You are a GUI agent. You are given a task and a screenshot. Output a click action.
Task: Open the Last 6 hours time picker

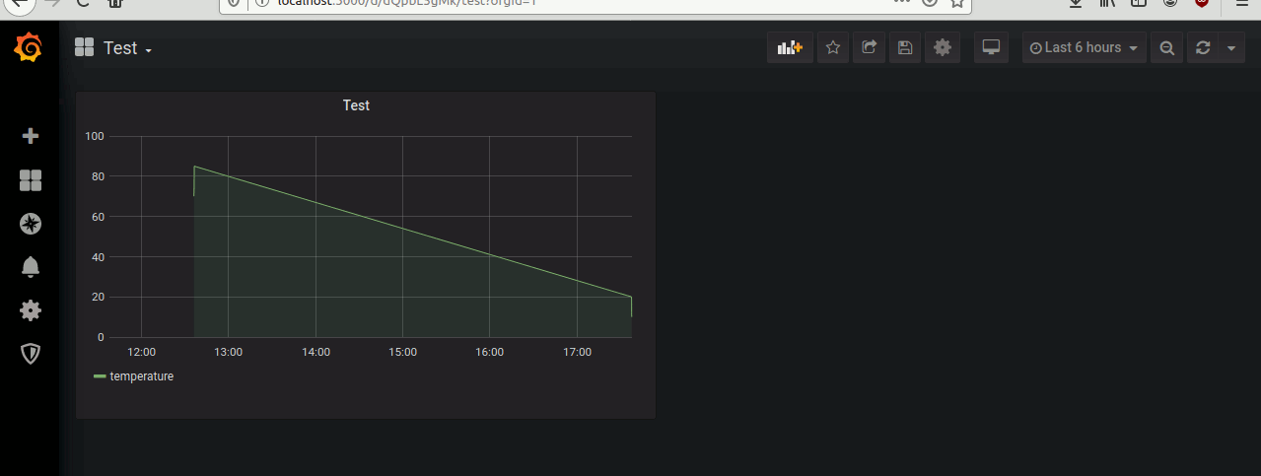[x=1084, y=47]
